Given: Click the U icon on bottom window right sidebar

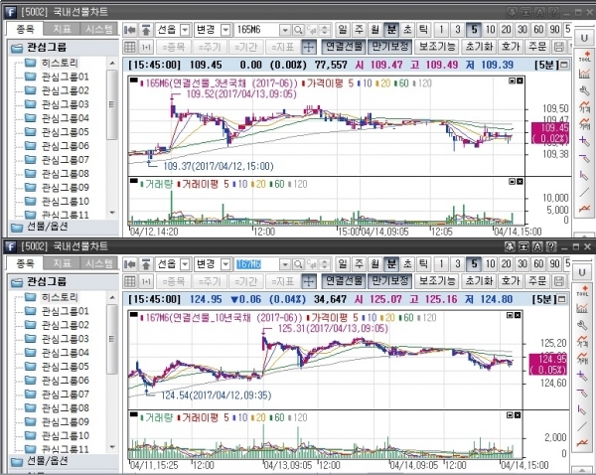Looking at the screenshot, I should [581, 272].
